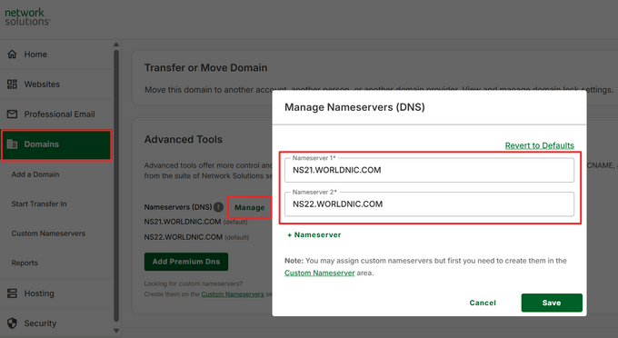Click the sidebar scroll up arrow
This screenshot has width=618, height=338.
click(x=116, y=45)
